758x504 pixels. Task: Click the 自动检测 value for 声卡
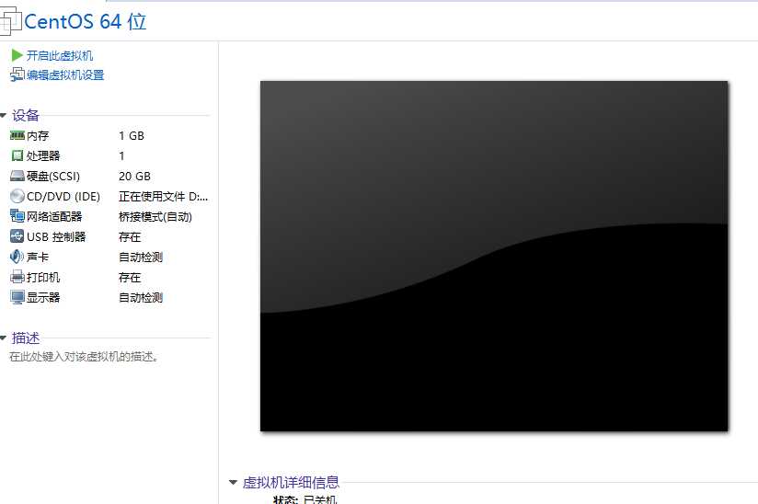click(141, 258)
